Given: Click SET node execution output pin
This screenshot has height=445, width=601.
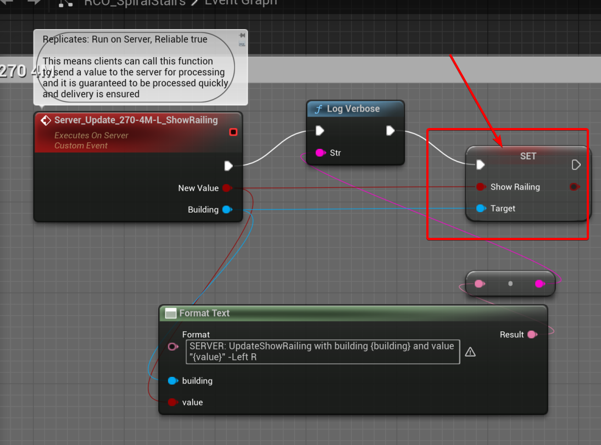Looking at the screenshot, I should coord(576,165).
